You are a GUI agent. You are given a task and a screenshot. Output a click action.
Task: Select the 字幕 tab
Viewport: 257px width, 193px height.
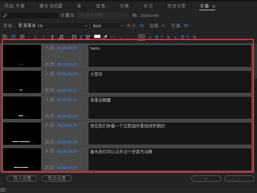(204, 6)
